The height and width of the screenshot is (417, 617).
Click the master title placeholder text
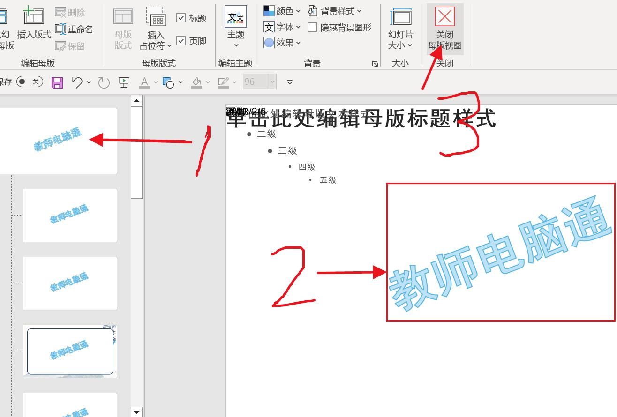pyautogui.click(x=361, y=118)
